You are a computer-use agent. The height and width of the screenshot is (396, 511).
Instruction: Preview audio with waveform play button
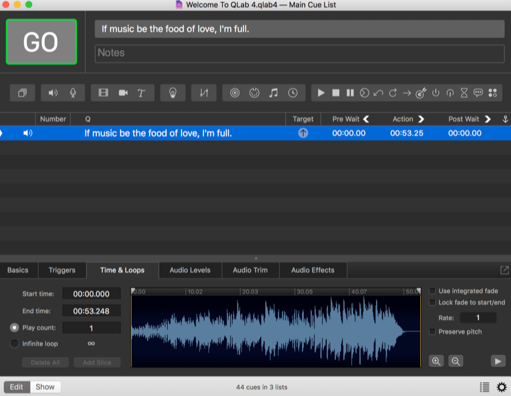click(x=498, y=361)
